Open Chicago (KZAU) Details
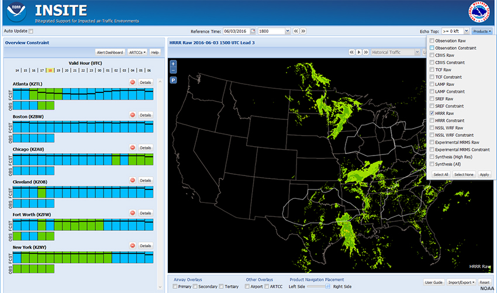Image resolution: width=497 pixels, height=293 pixels. (146, 147)
